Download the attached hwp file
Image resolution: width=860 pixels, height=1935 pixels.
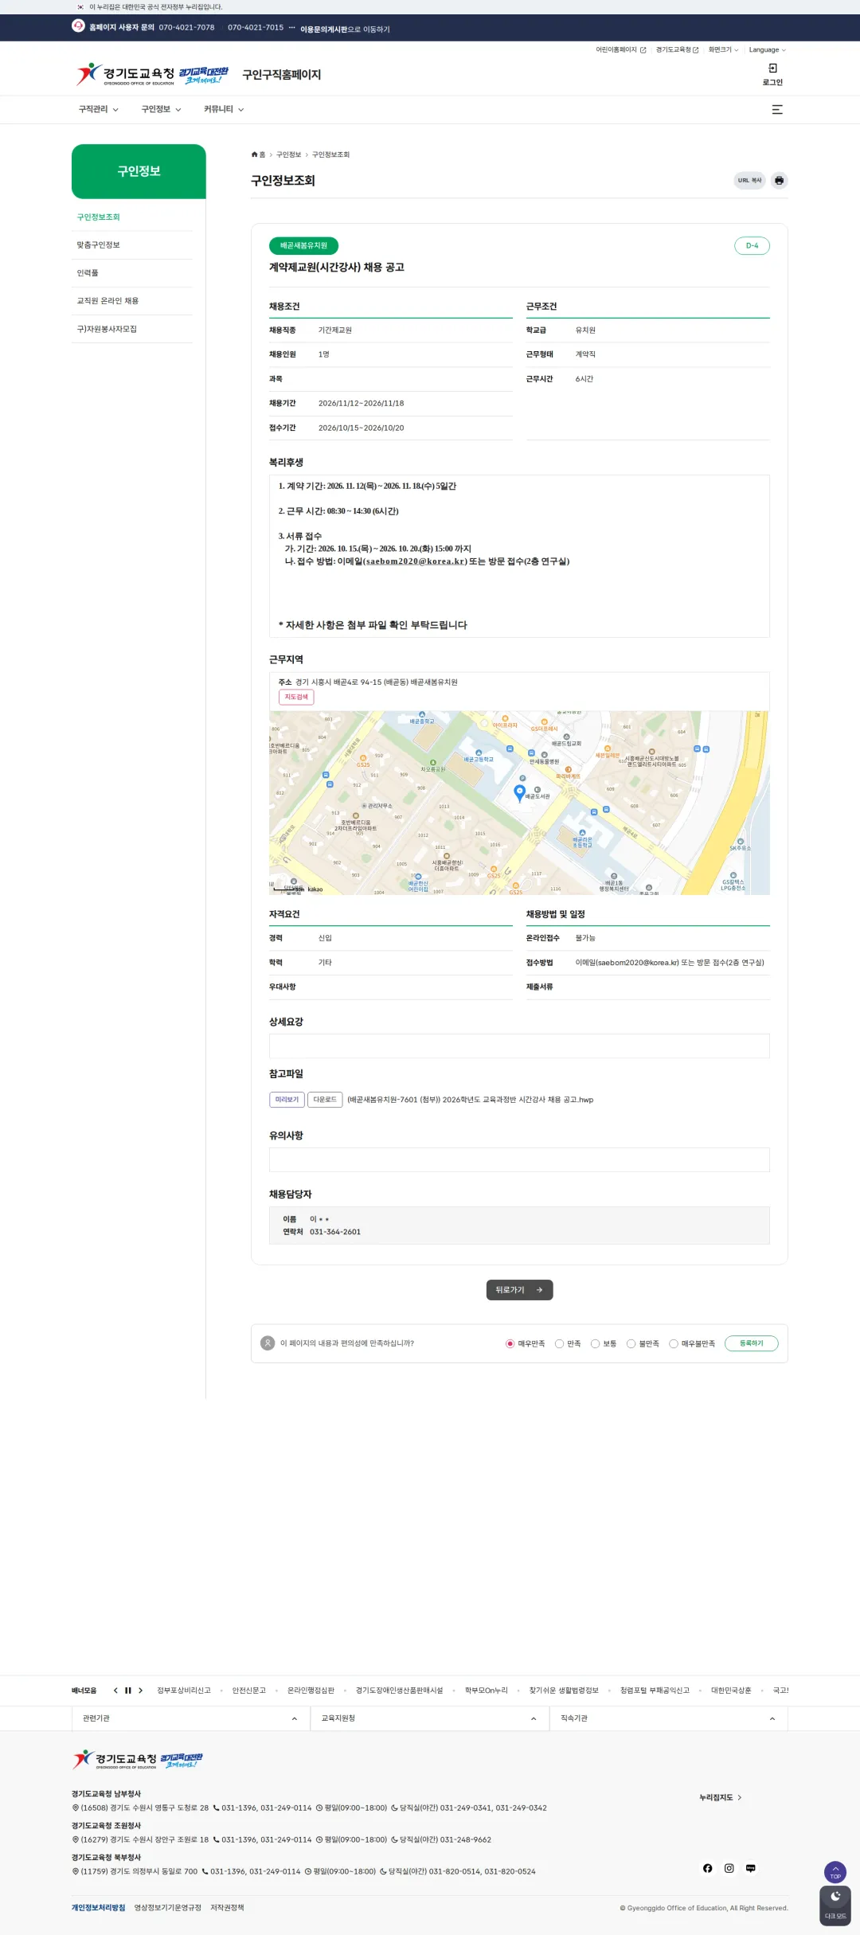click(325, 1100)
